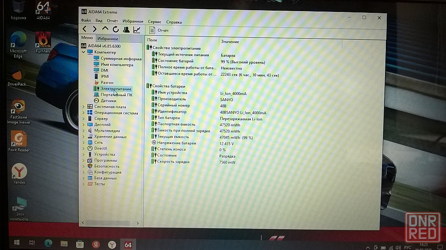Viewport: 446px width, 250px height.
Task: Select the Степень износа row
Action: 189,149
